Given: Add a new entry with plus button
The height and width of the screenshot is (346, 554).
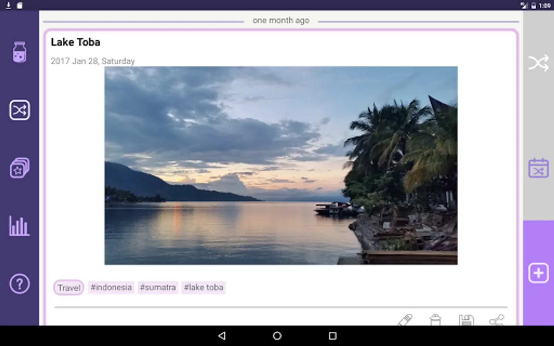Looking at the screenshot, I should pyautogui.click(x=538, y=273).
